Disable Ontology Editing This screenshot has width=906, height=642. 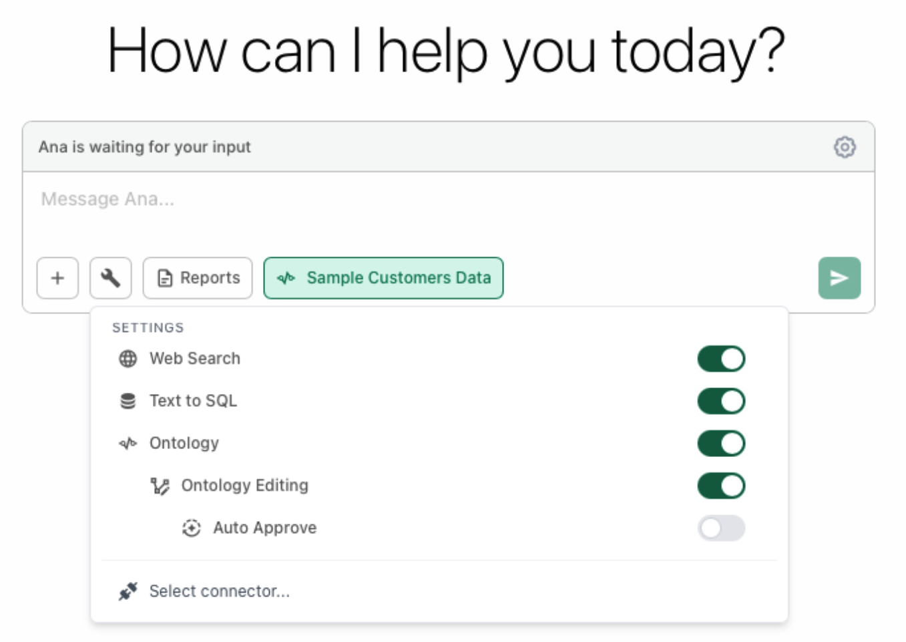721,486
